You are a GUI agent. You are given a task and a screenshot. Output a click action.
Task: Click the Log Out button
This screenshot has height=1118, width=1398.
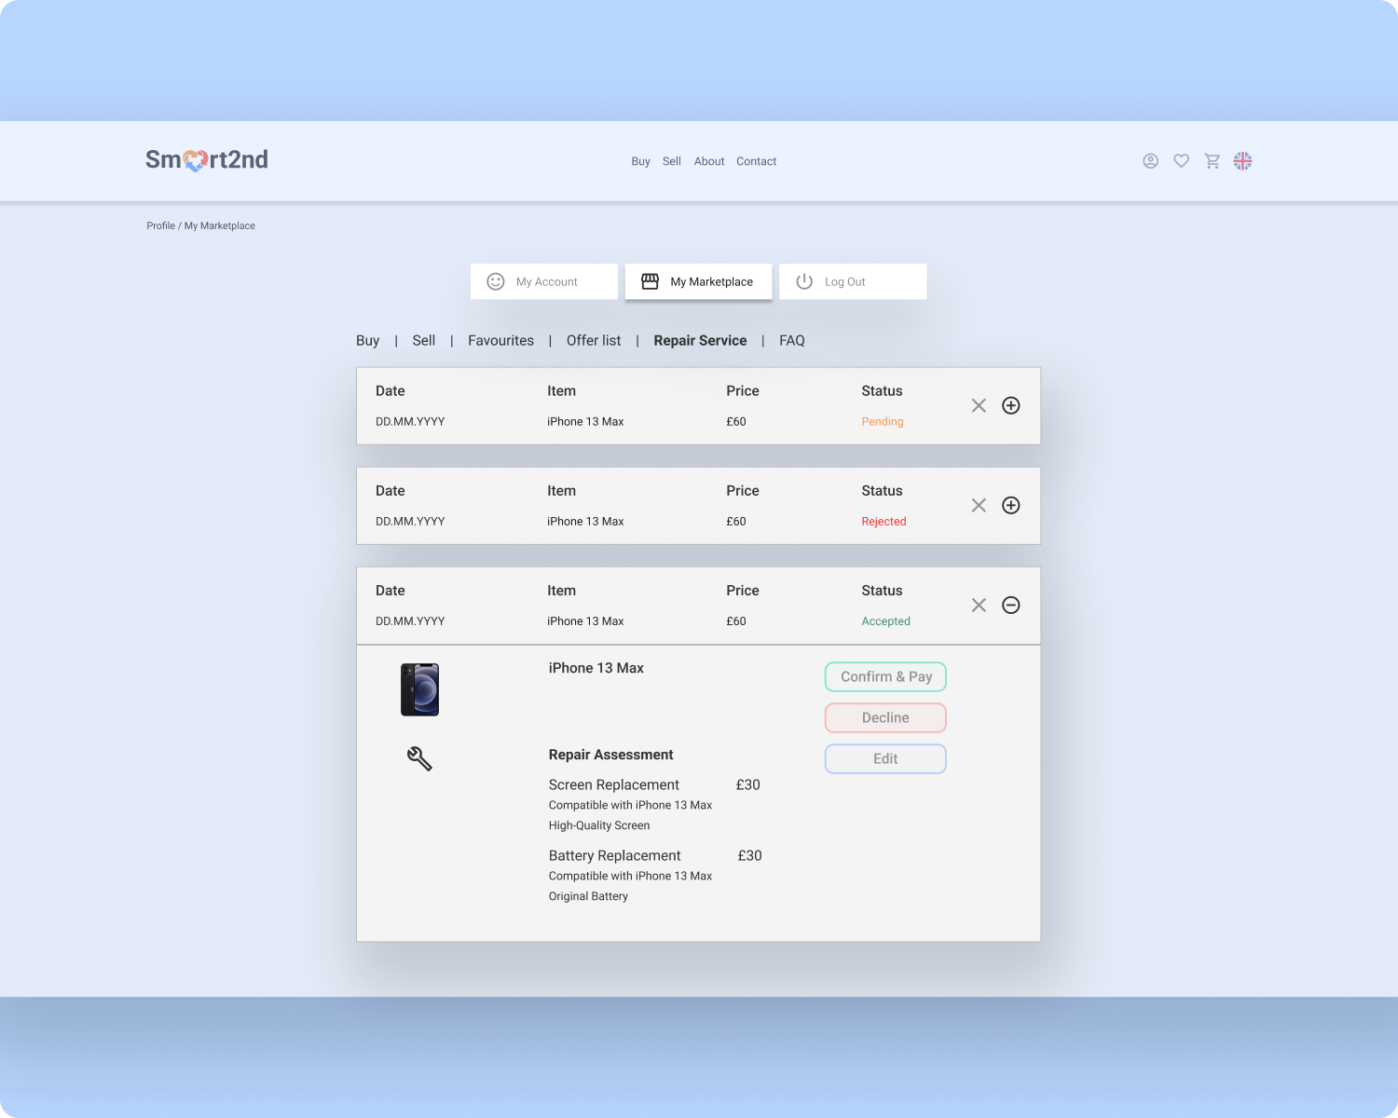tap(853, 281)
